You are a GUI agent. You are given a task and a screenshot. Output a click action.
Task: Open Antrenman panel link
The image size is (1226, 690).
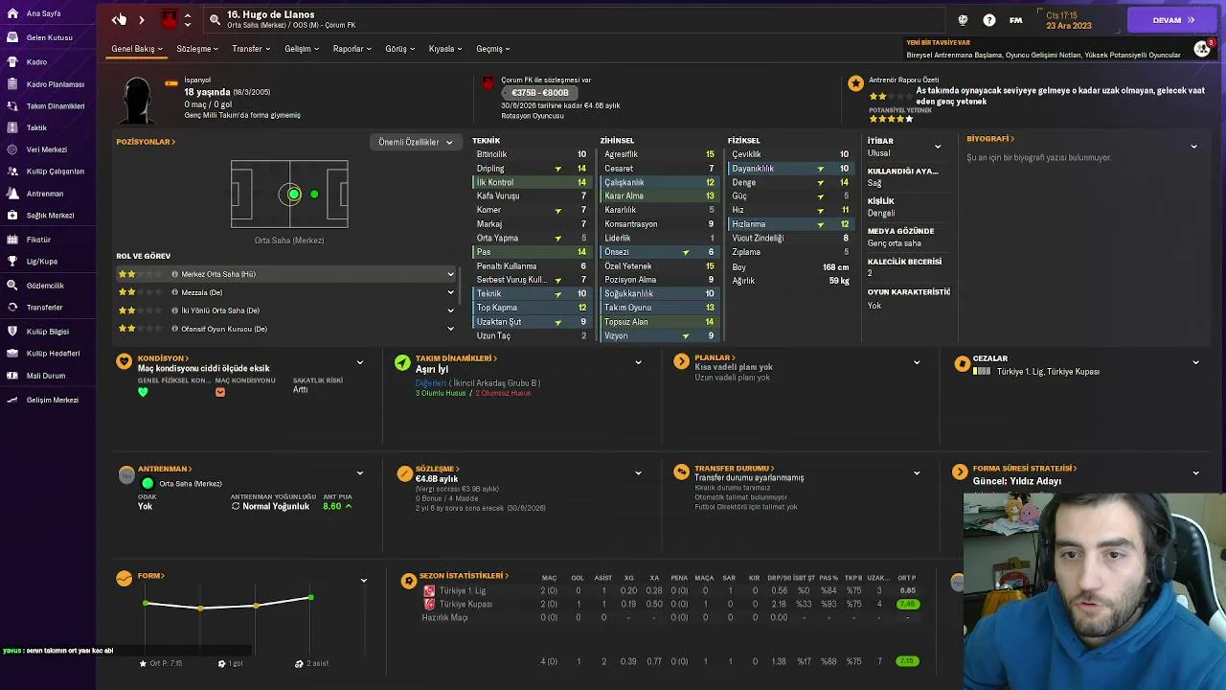[165, 469]
